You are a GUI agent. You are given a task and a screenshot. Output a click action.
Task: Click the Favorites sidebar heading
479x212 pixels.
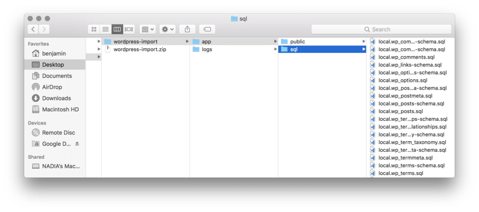coord(38,44)
